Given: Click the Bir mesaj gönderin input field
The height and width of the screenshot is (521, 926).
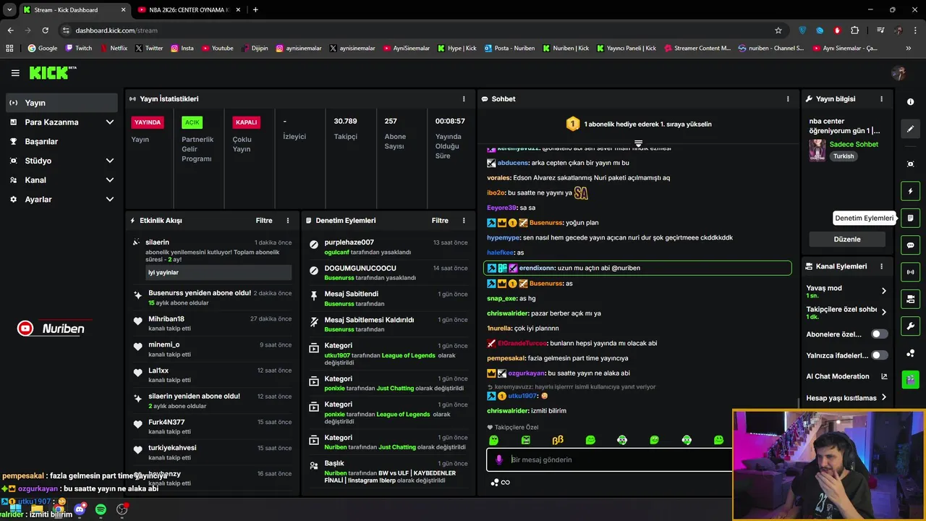Looking at the screenshot, I should [x=609, y=459].
